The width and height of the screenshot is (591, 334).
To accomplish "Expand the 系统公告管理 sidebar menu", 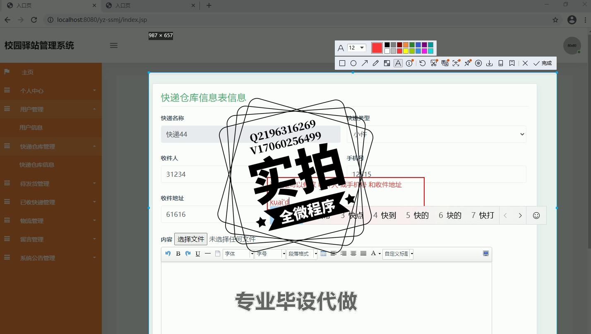I will [x=51, y=258].
